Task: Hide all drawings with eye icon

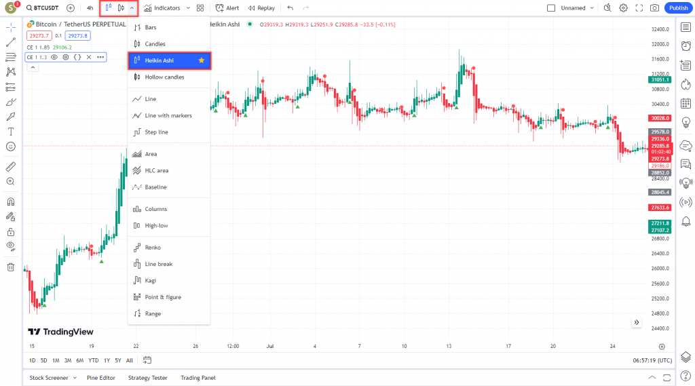Action: pyautogui.click(x=11, y=246)
